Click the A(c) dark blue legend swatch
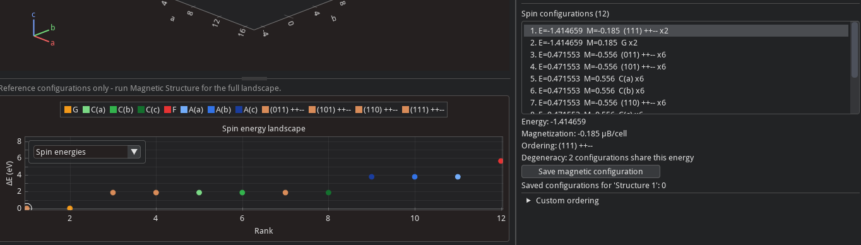 239,110
